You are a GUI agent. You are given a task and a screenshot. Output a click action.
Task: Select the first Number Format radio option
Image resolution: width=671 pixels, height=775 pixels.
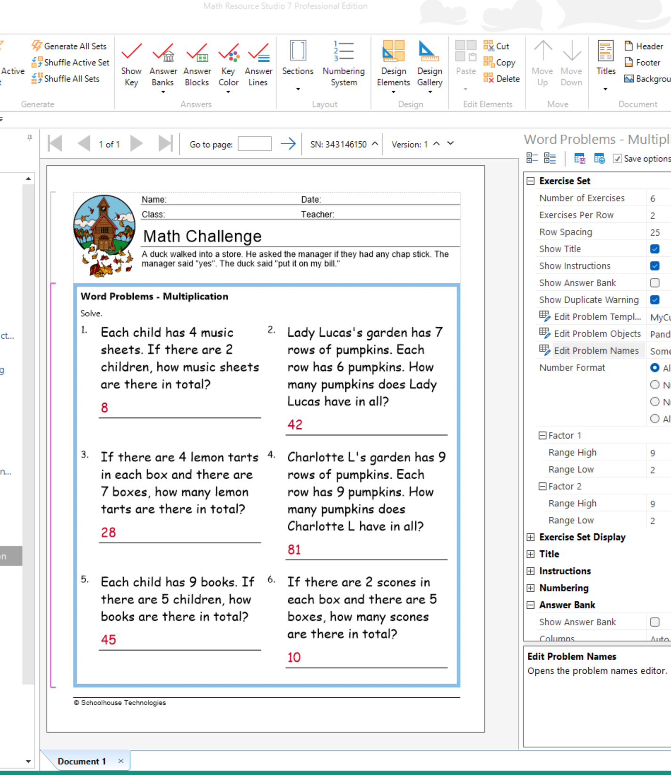(655, 367)
